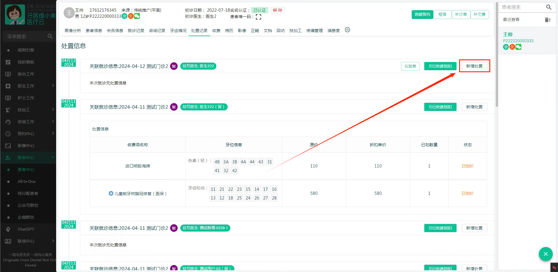Click the sidebar menu search magnifier icon

[50, 36]
